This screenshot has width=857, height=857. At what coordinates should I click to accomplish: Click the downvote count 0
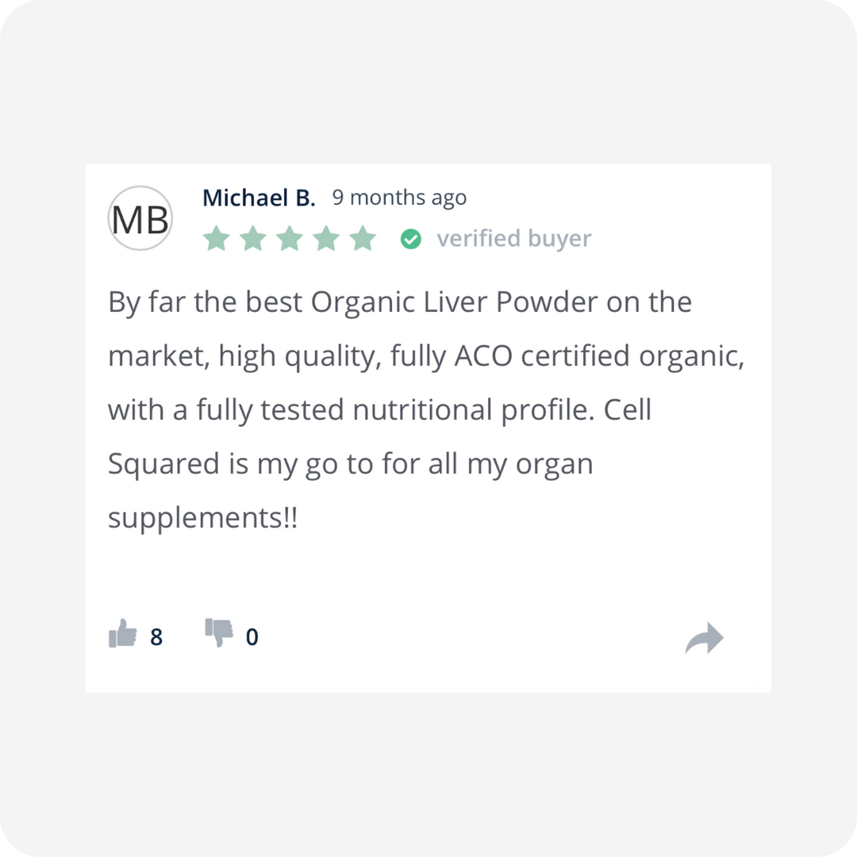252,637
